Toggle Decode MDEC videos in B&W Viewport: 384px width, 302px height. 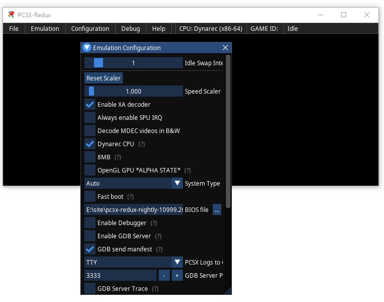tap(90, 131)
